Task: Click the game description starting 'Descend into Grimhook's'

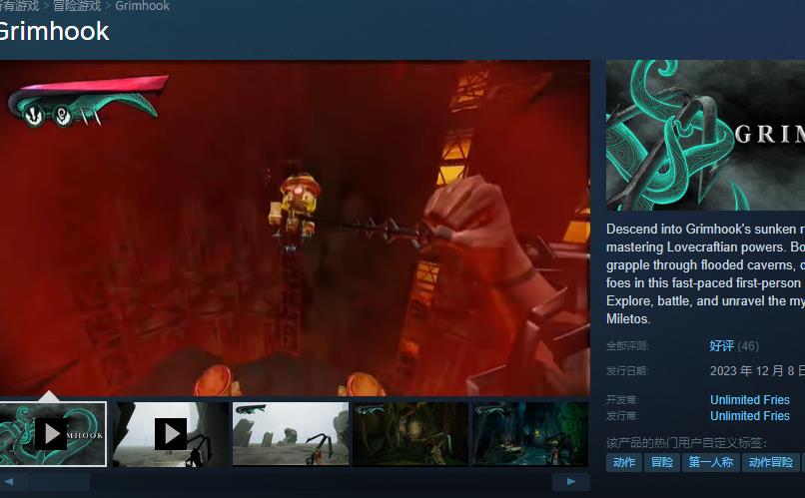Action: pos(705,273)
